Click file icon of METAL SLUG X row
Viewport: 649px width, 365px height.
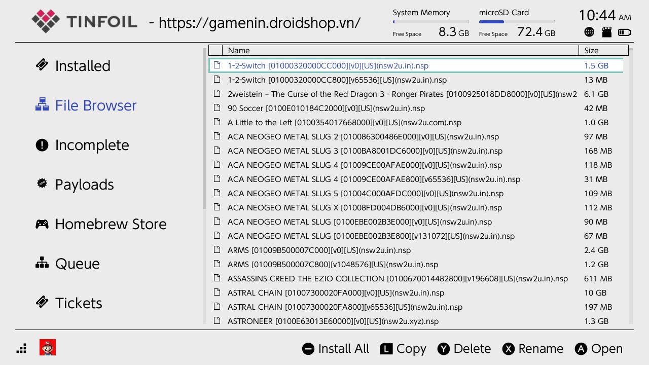tap(217, 207)
